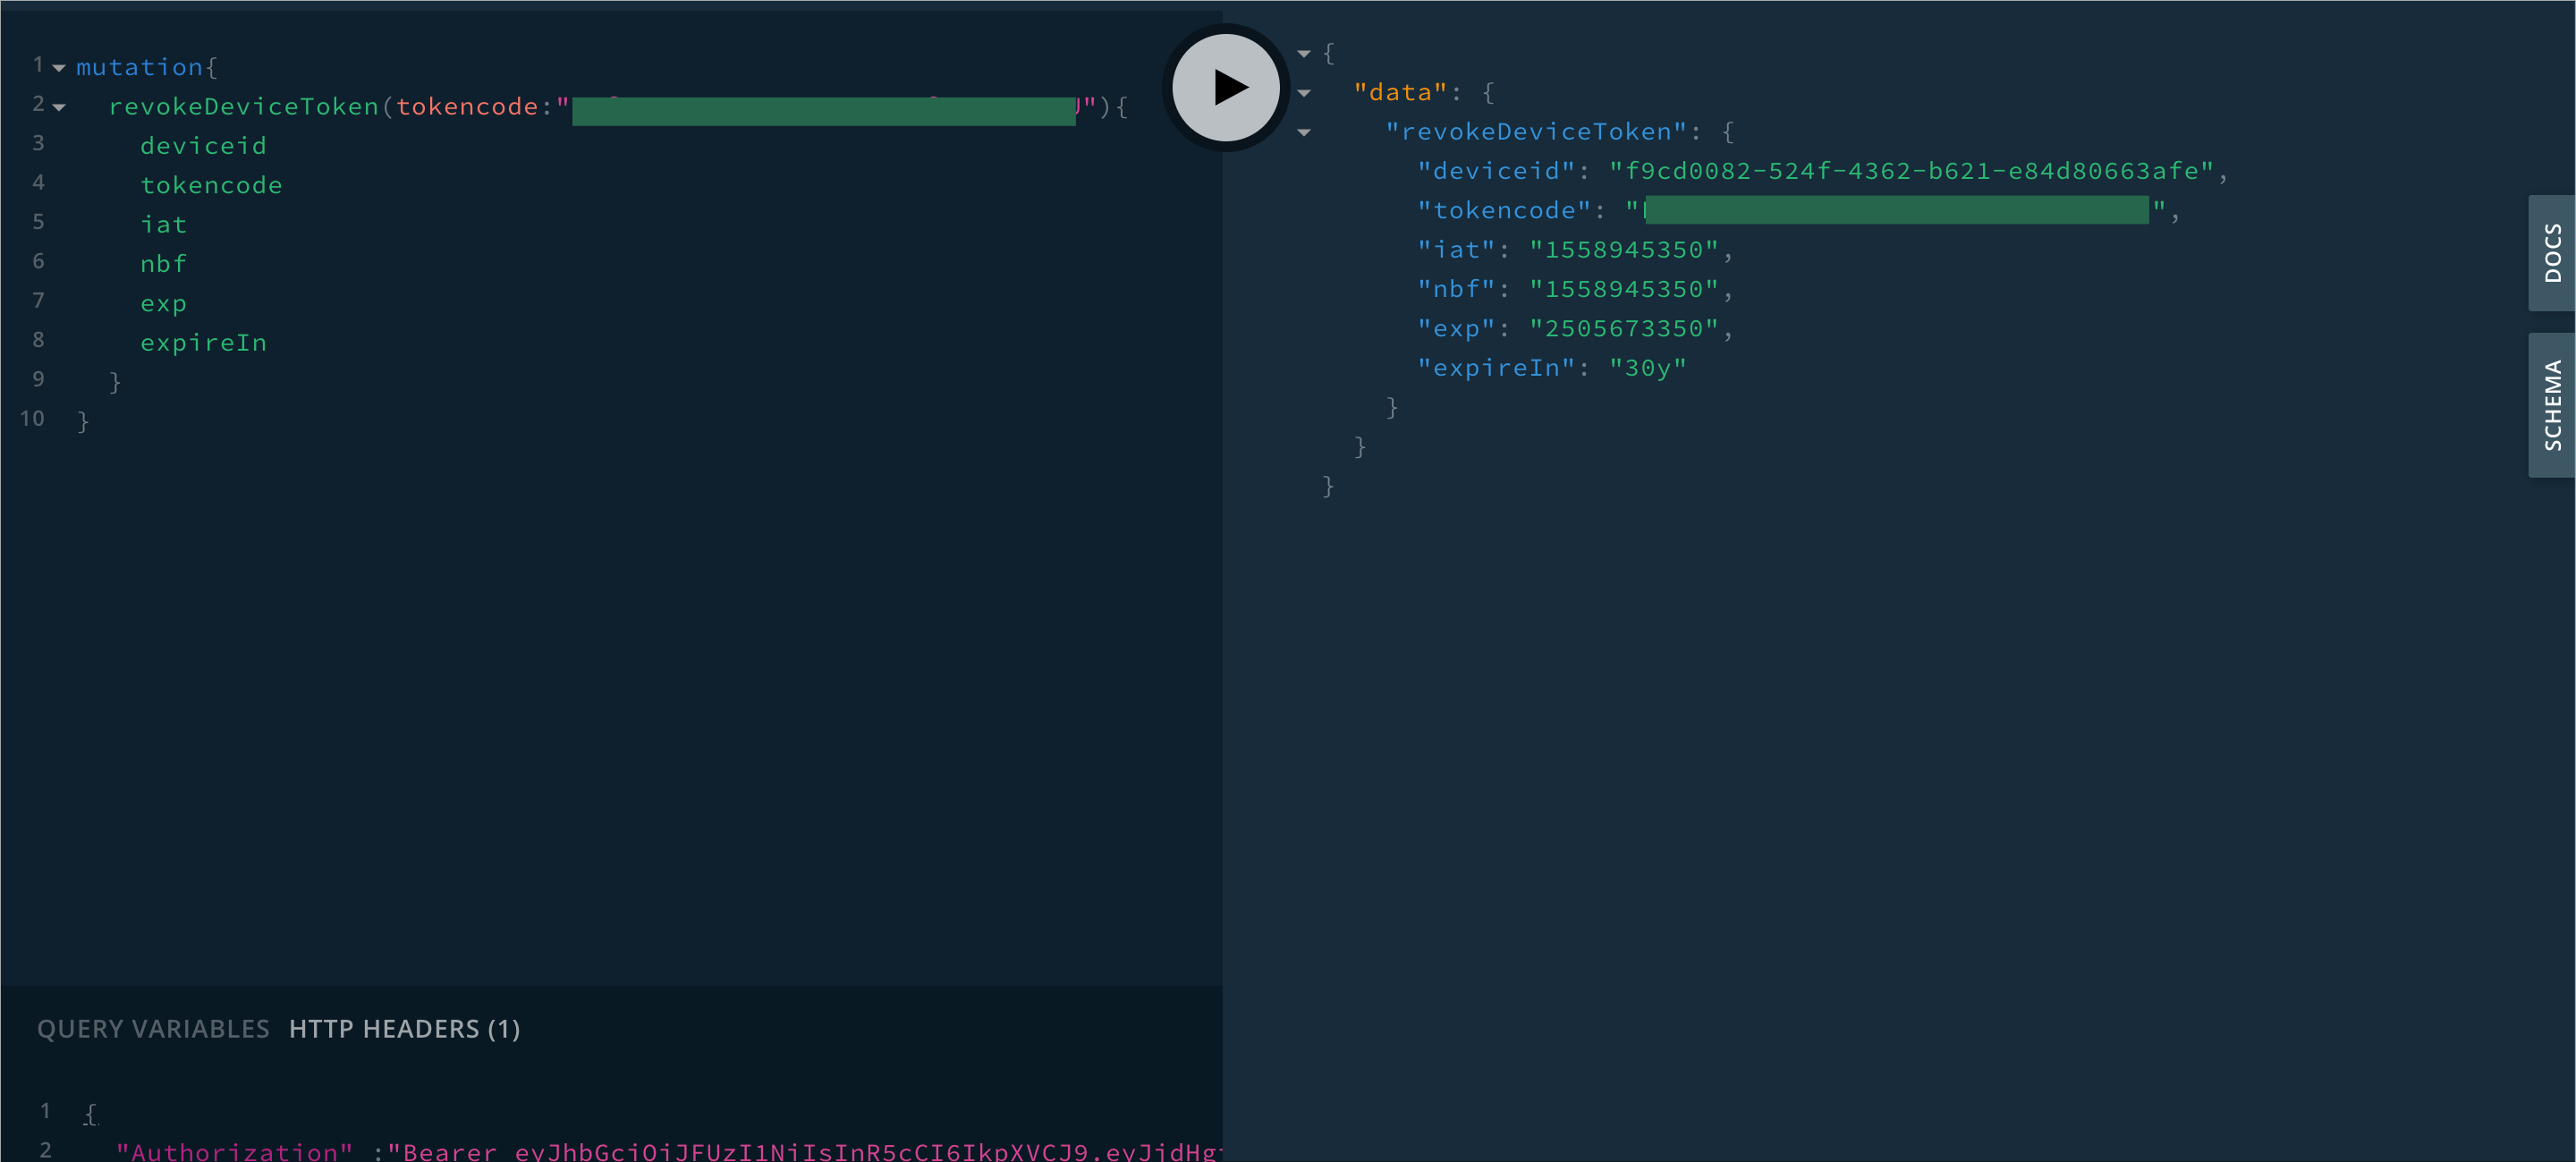Click the exp field on line 7
Viewport: 2576px width, 1162px height.
point(163,304)
